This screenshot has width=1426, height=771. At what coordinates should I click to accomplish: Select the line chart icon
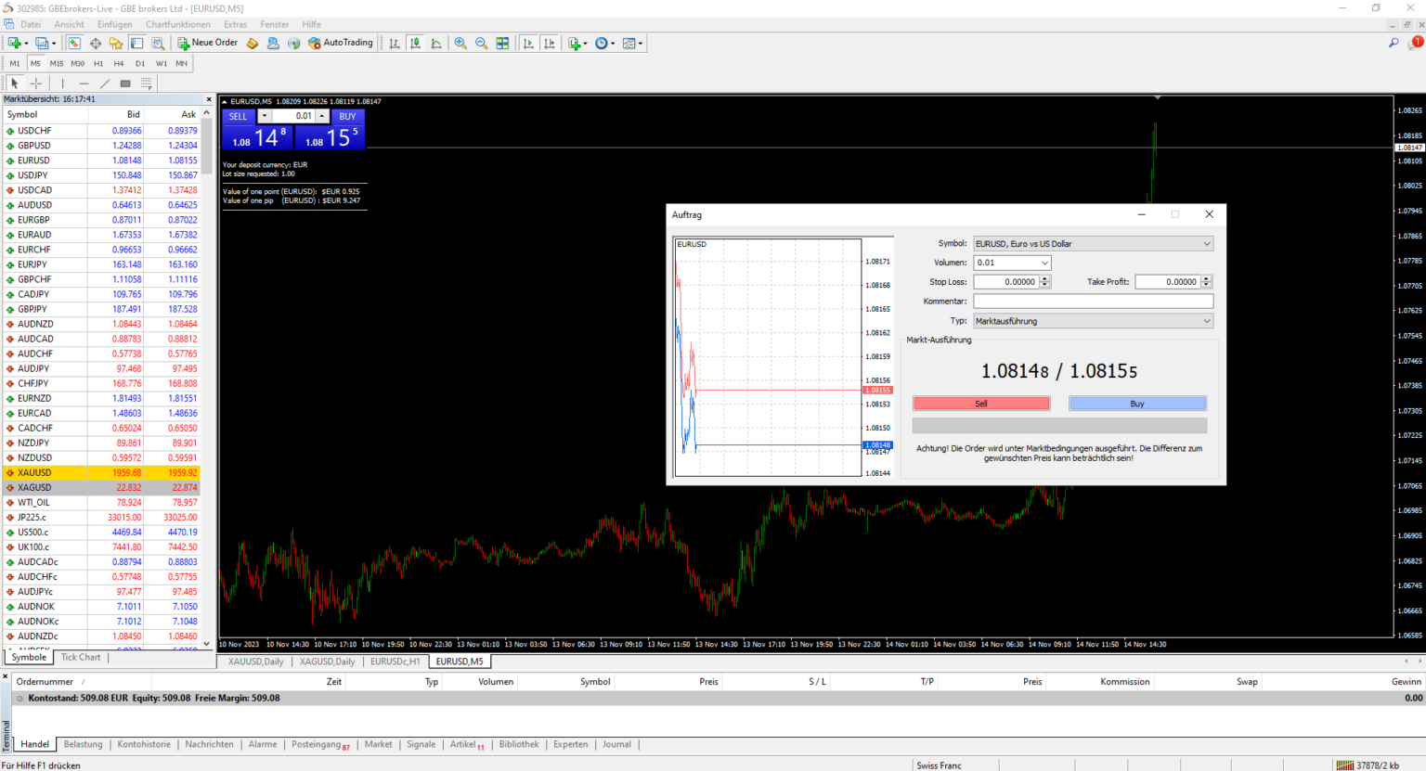coord(436,43)
